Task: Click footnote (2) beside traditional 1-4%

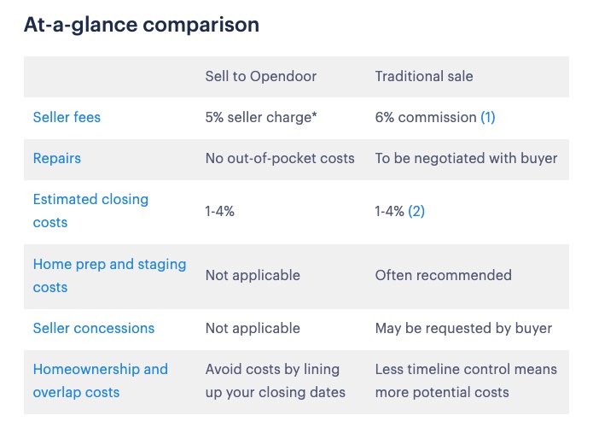Action: click(x=416, y=211)
